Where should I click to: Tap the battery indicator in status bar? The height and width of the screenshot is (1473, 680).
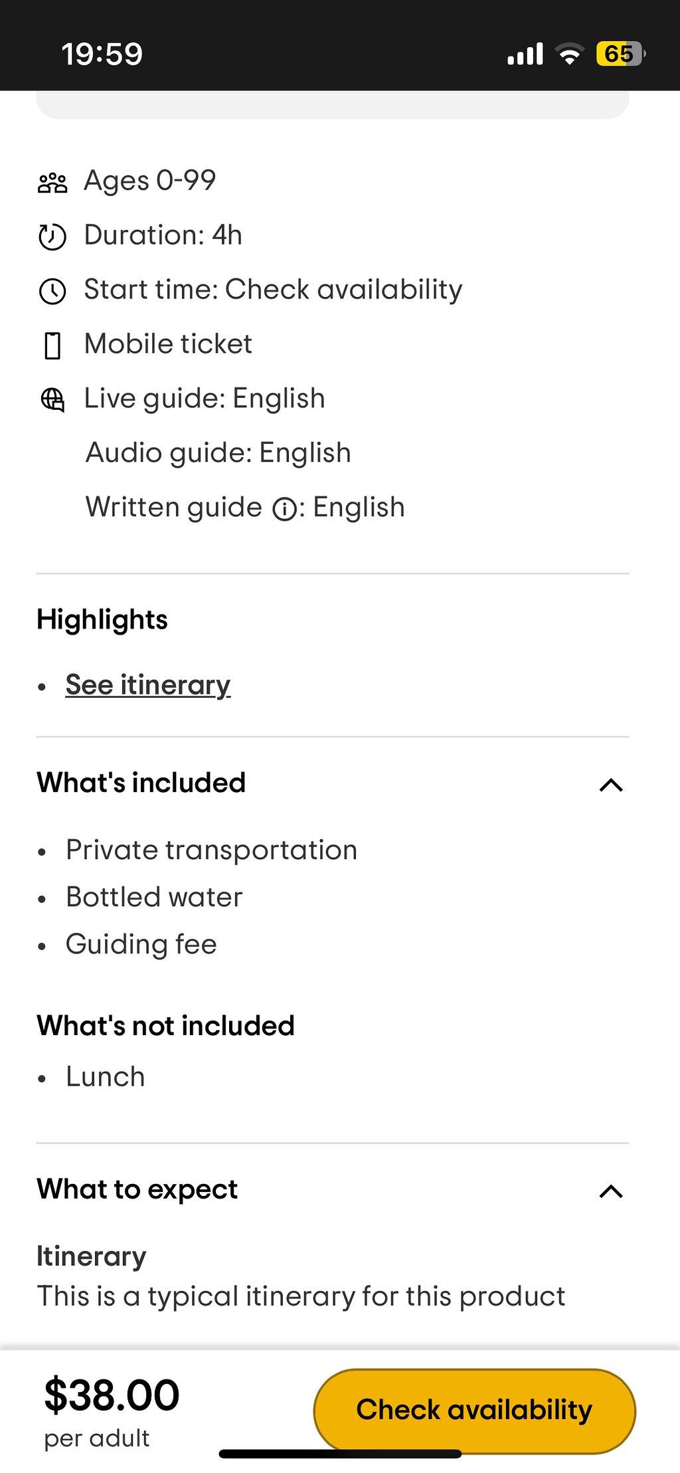[x=620, y=54]
